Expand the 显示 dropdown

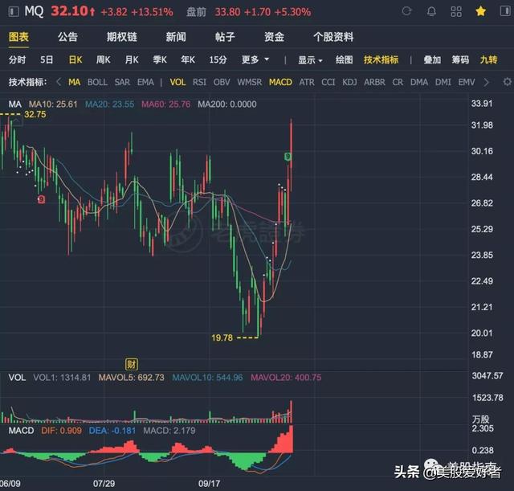pyautogui.click(x=310, y=59)
